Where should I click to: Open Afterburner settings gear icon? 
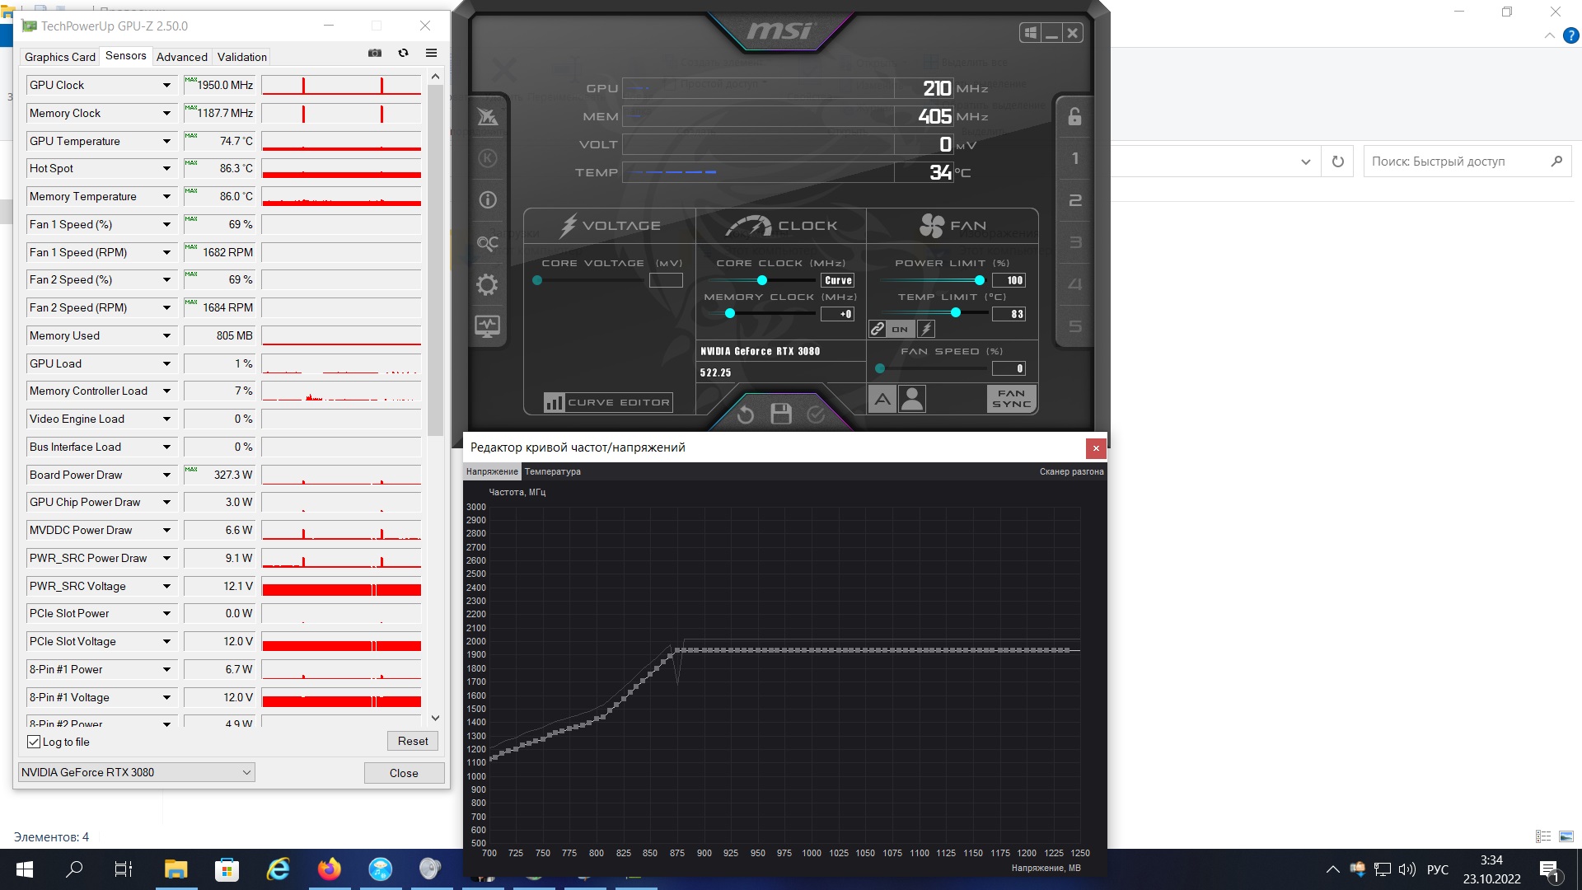coord(487,285)
